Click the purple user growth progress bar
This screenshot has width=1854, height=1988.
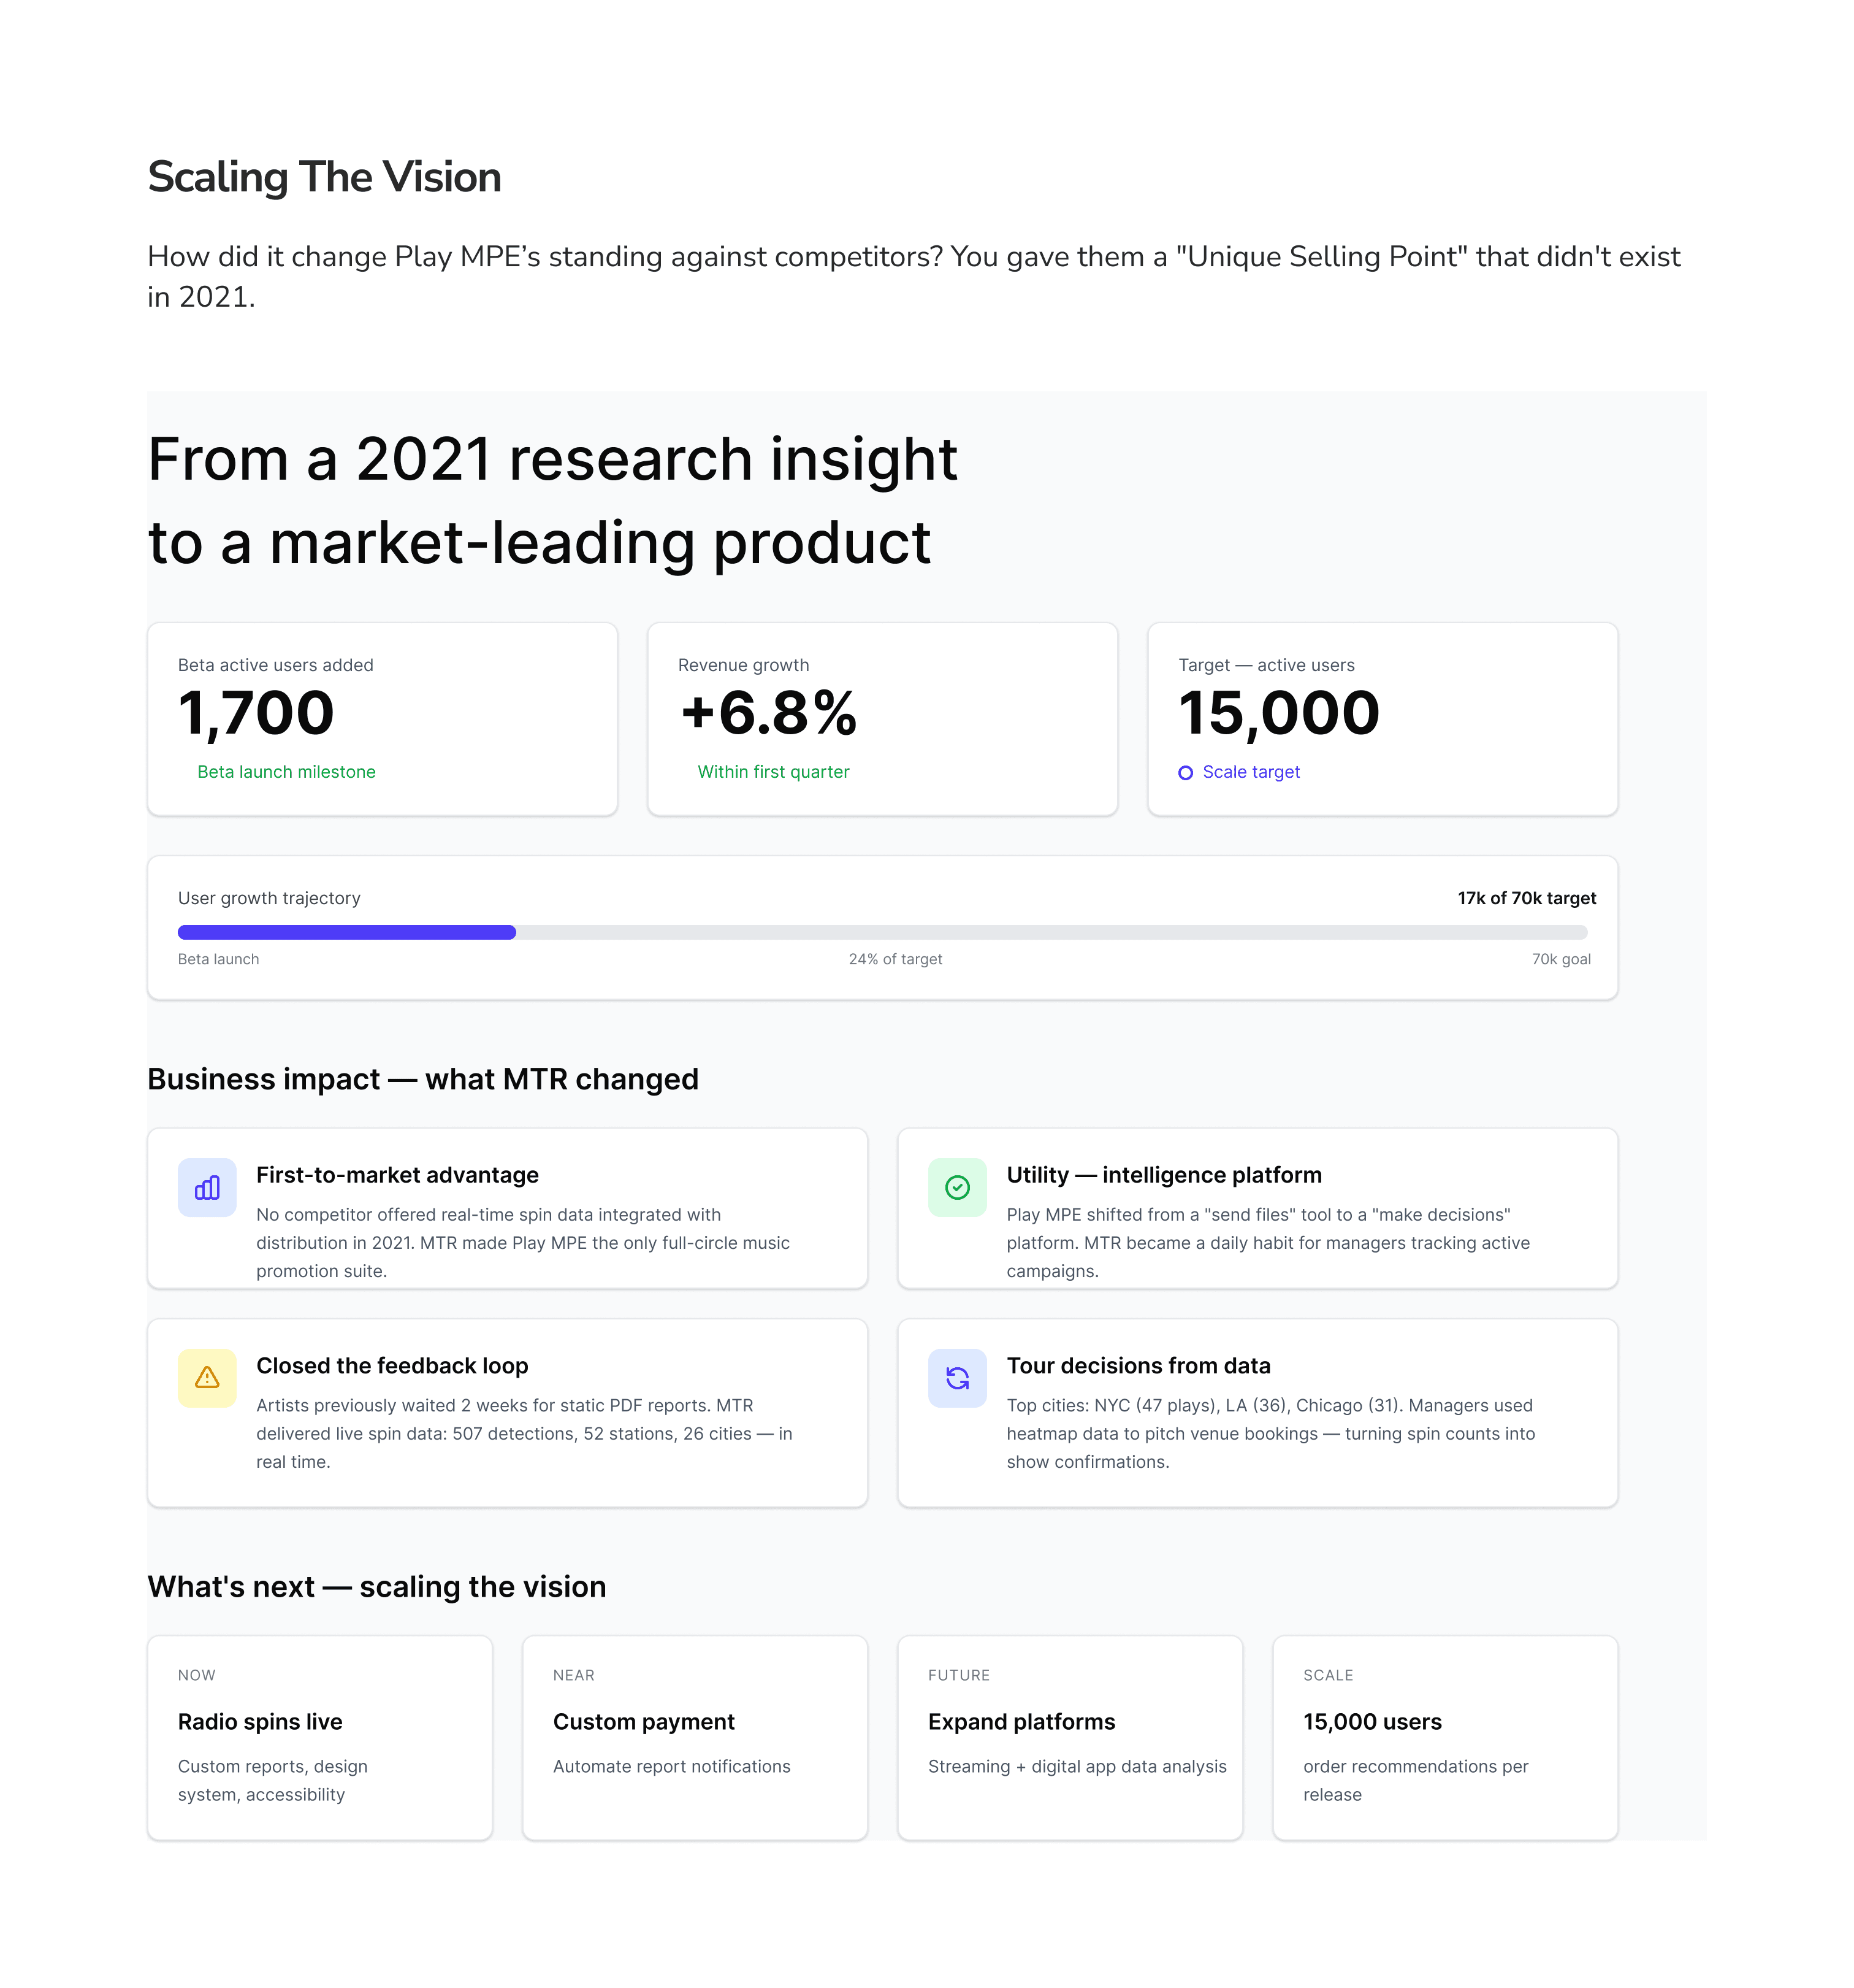pos(347,932)
